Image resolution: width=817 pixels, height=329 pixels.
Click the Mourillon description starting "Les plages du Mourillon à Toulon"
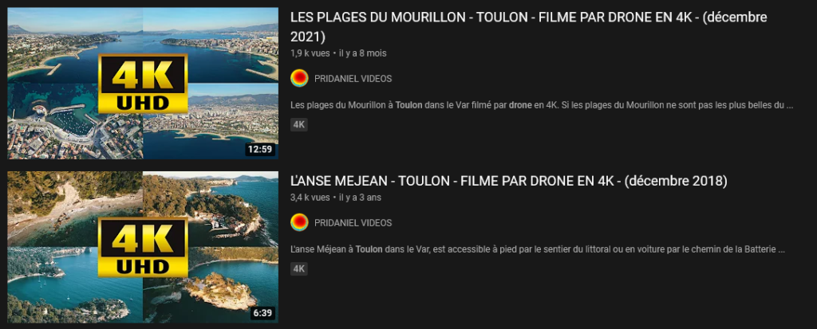coord(542,105)
